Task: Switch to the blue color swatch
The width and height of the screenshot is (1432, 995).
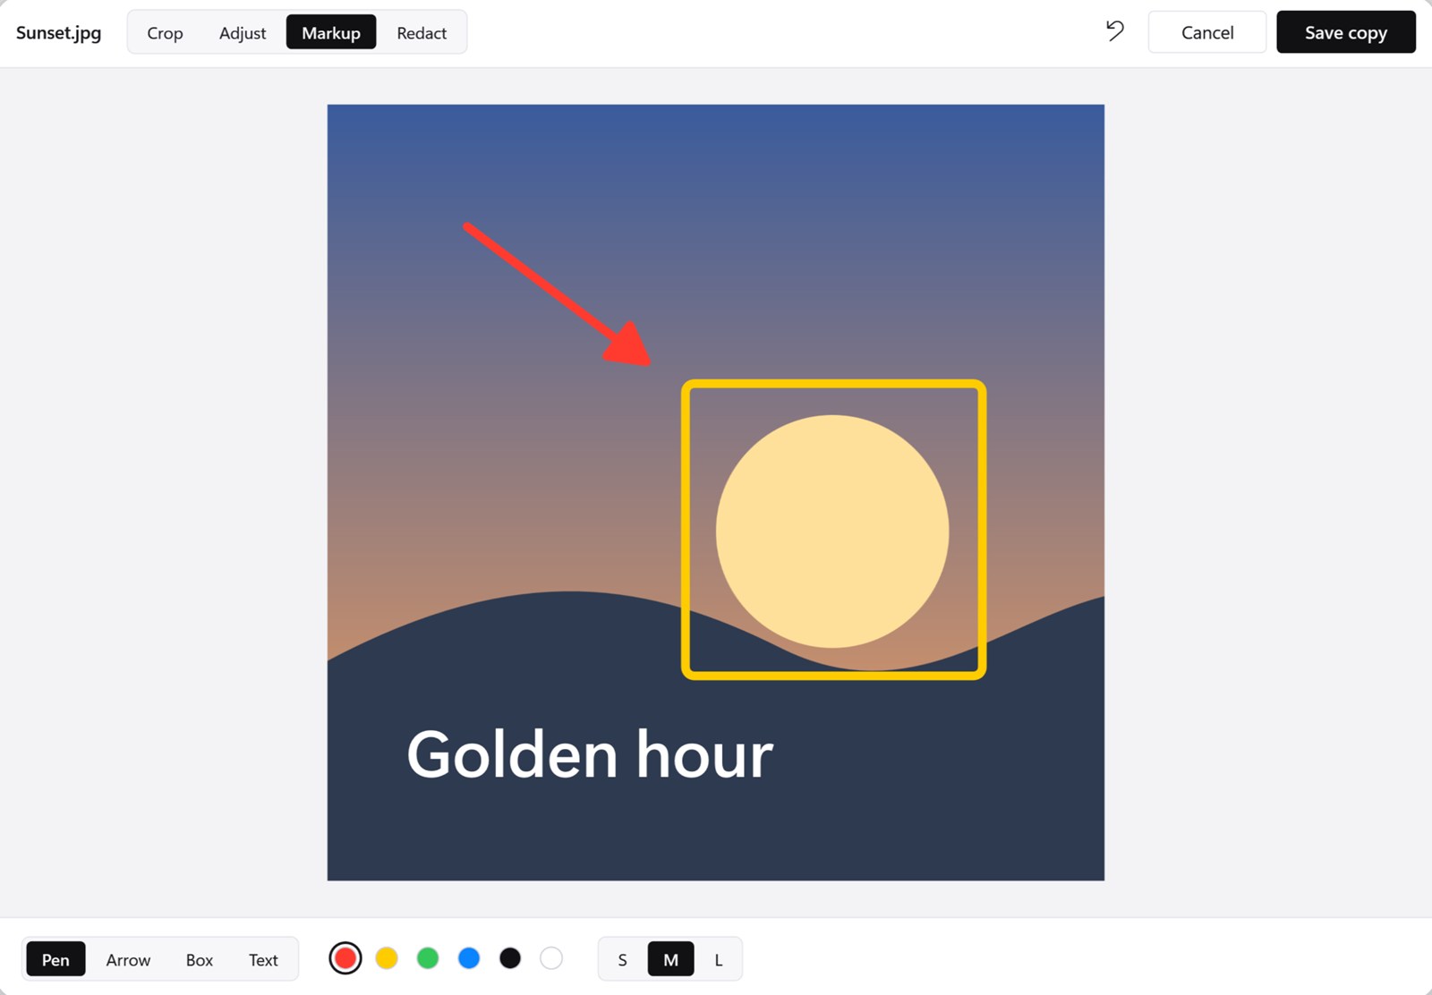Action: tap(469, 958)
